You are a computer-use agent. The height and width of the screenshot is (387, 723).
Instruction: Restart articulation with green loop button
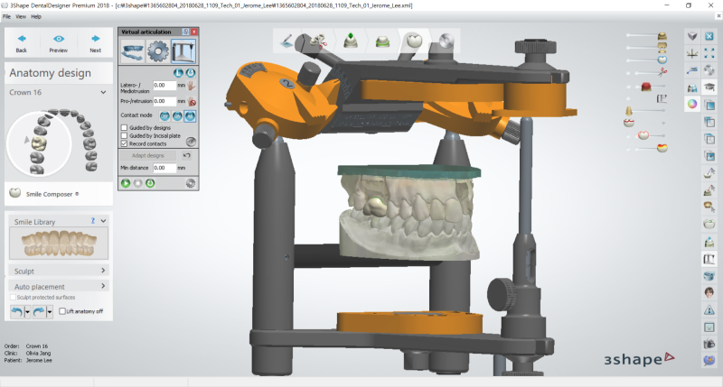tap(150, 183)
